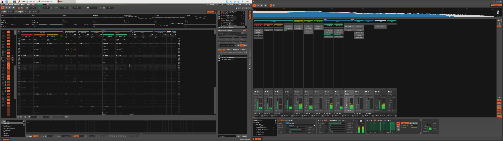
Task: Toggle the Exciter device checkbox
Action: (375, 121)
